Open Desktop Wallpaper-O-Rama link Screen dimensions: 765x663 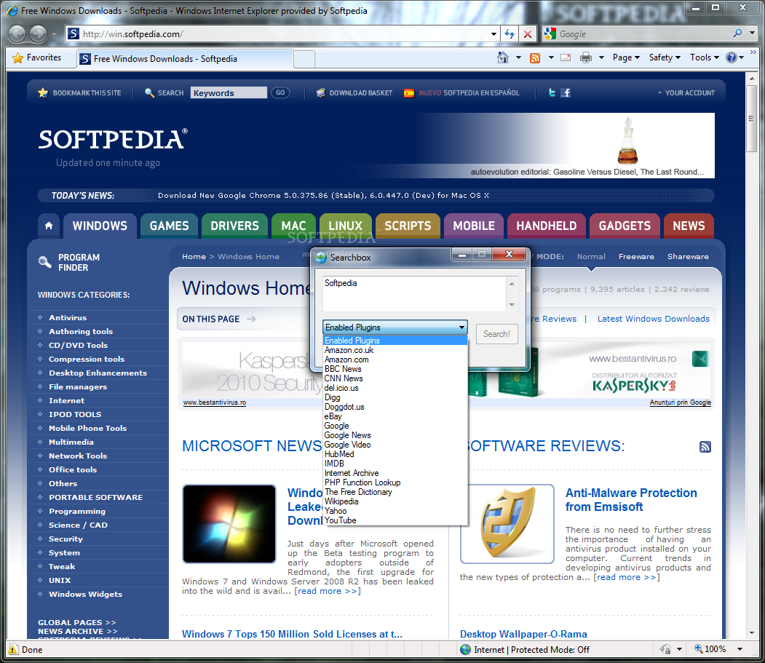(523, 634)
